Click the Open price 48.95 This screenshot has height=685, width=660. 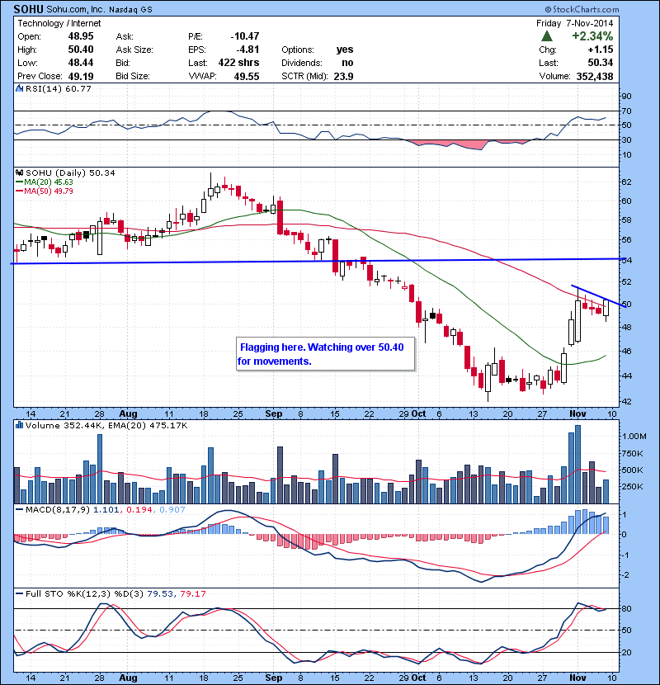point(81,36)
